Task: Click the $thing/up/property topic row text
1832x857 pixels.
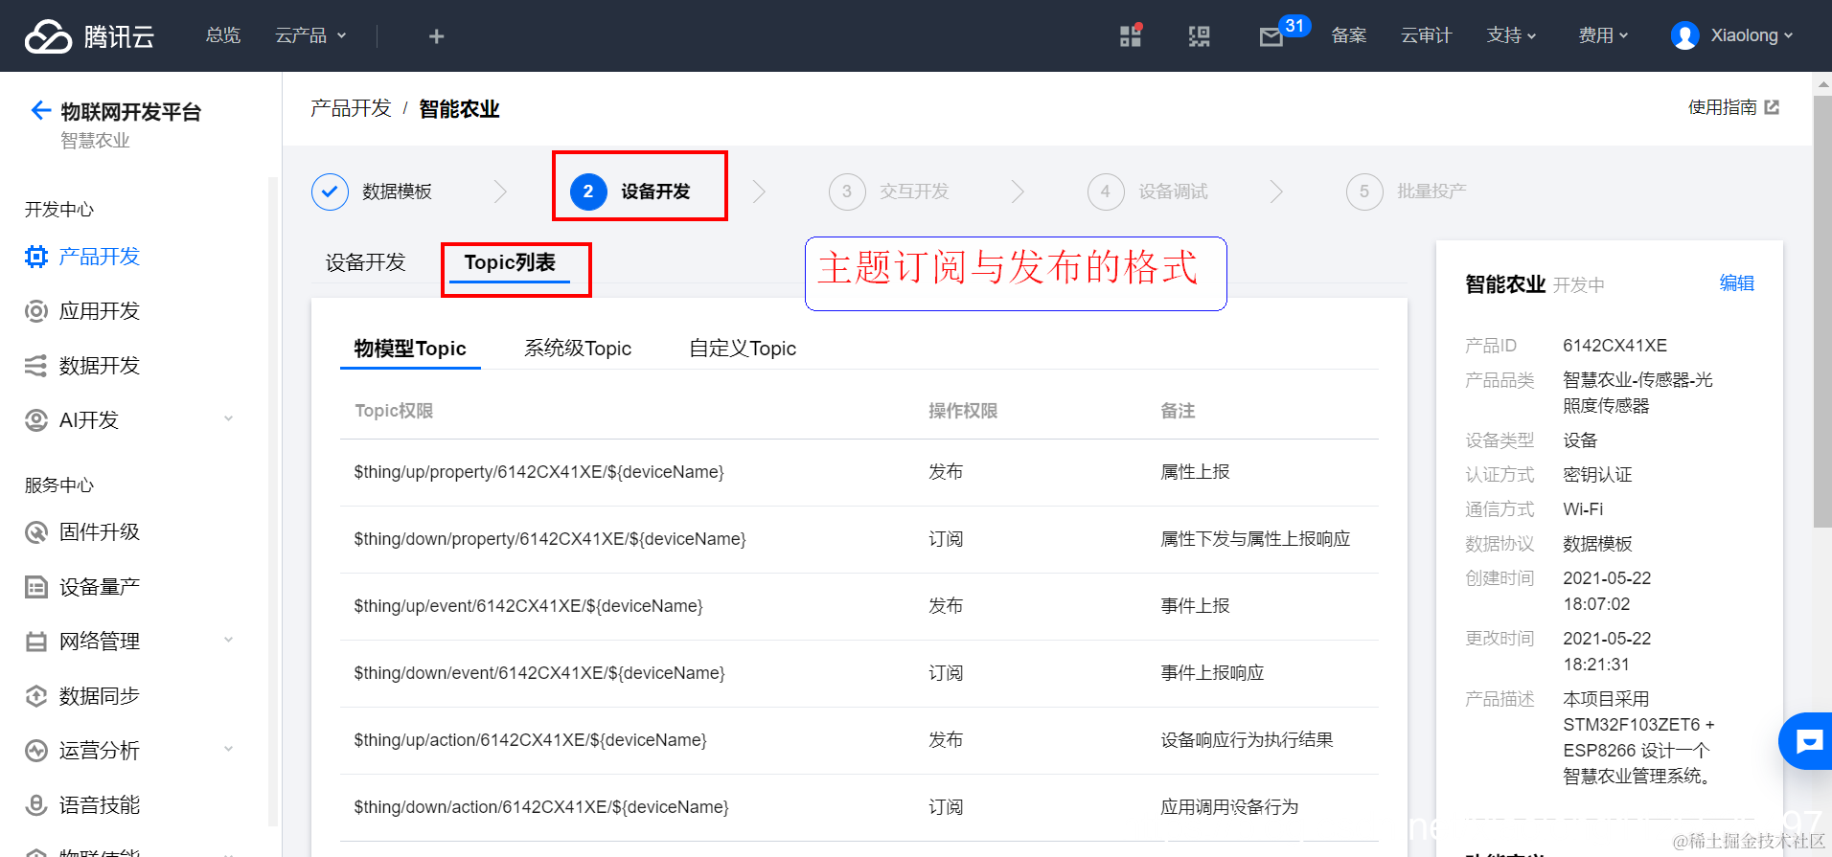Action: 538,472
